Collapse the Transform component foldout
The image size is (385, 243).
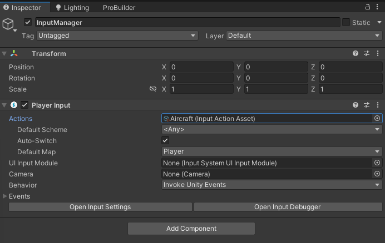pos(4,53)
